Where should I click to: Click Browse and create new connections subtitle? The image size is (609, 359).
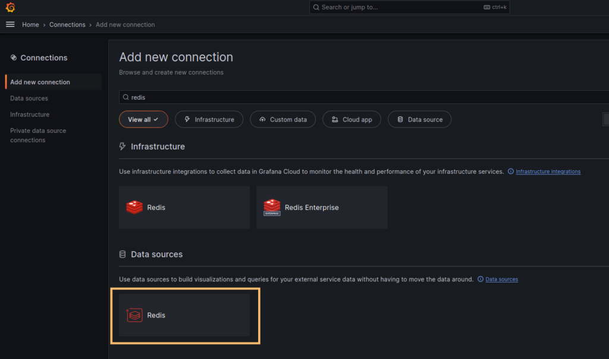pos(171,72)
